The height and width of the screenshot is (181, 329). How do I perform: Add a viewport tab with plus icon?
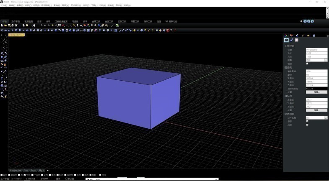(x=48, y=171)
